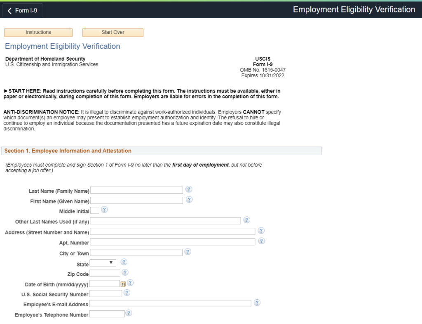Click inside the Last Name field
This screenshot has width=422, height=324.
137,189
